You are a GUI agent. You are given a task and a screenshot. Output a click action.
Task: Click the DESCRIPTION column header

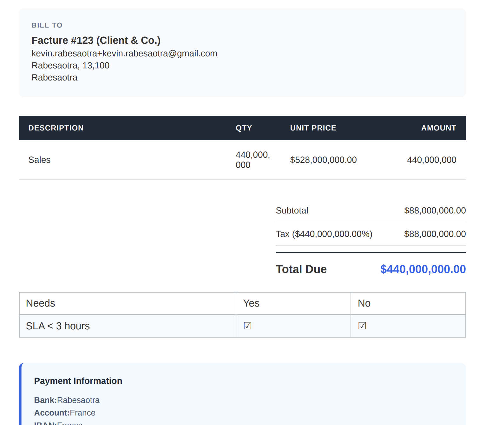coord(56,128)
